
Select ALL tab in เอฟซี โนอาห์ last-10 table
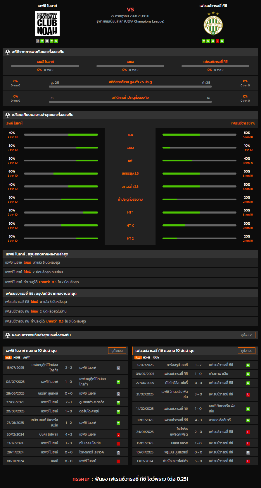pyautogui.click(x=8, y=358)
